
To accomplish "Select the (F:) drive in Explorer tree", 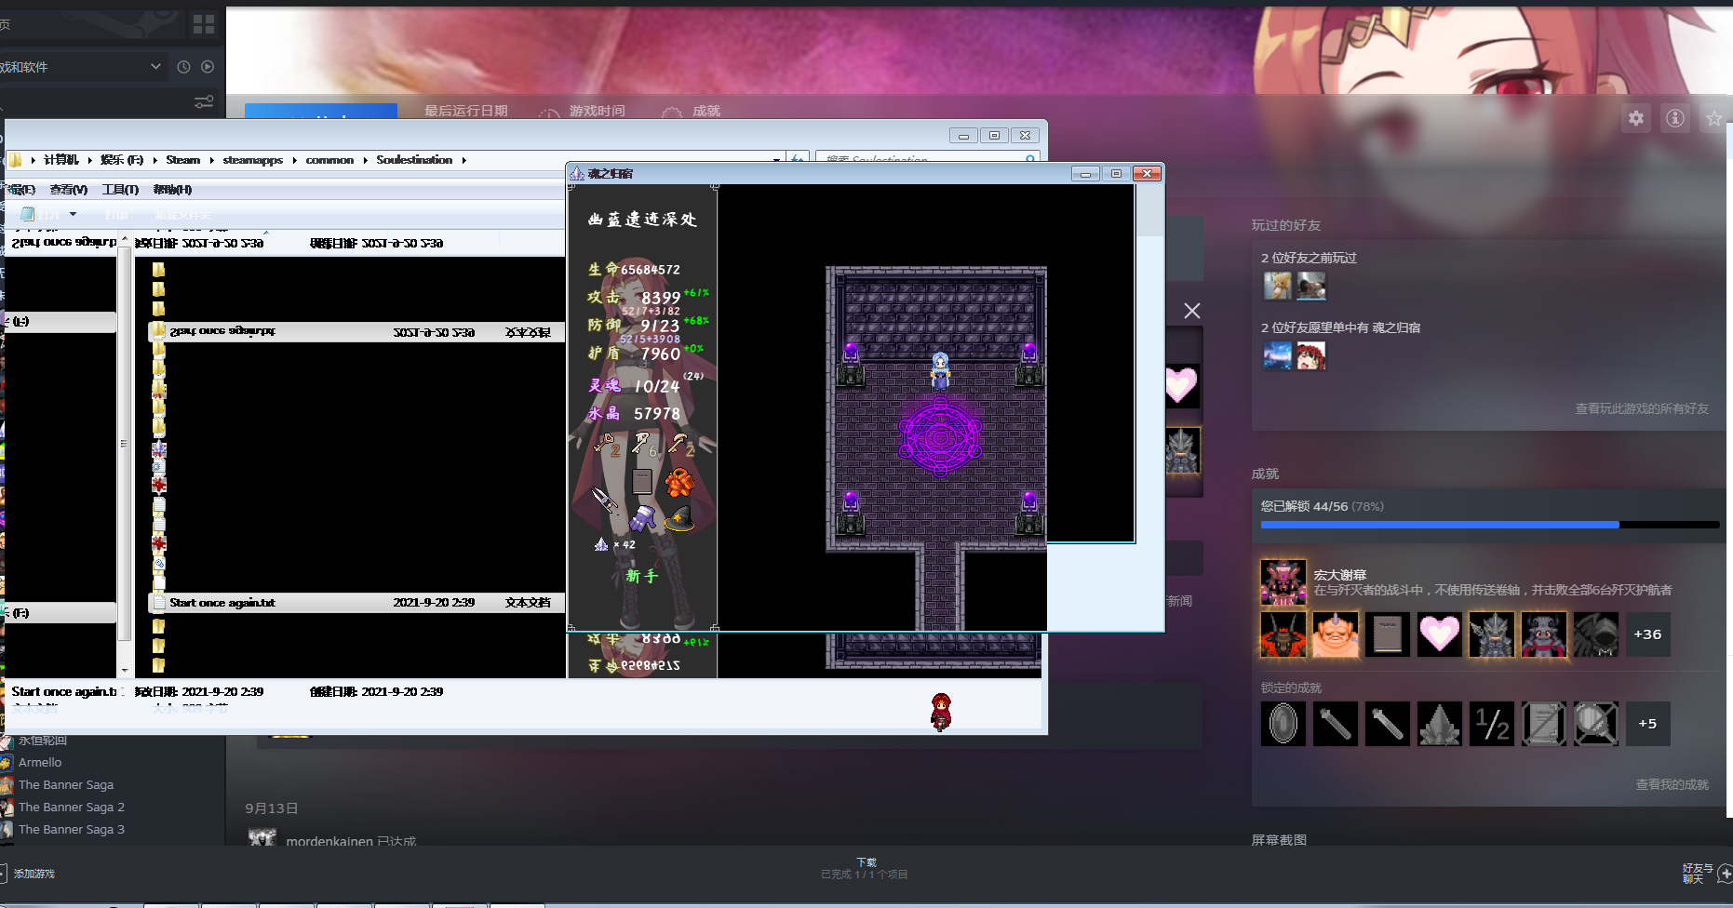I will coord(60,613).
